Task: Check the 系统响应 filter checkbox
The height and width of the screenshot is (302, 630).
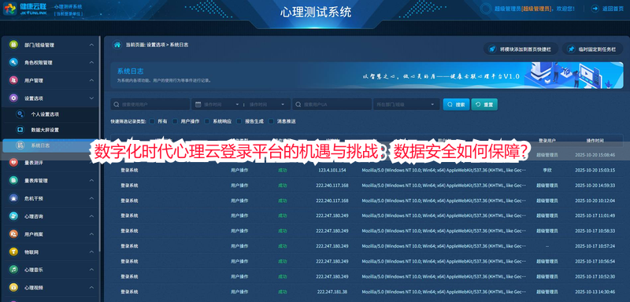Action: pos(207,121)
